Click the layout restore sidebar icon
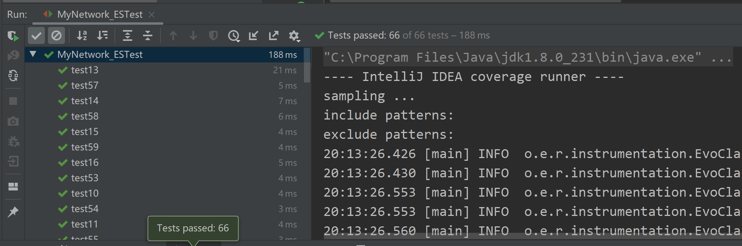This screenshot has height=246, width=742. 13,187
